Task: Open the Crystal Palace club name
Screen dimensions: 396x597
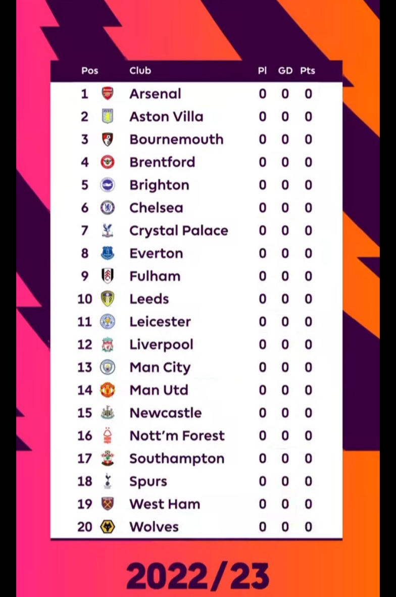Action: (x=179, y=231)
